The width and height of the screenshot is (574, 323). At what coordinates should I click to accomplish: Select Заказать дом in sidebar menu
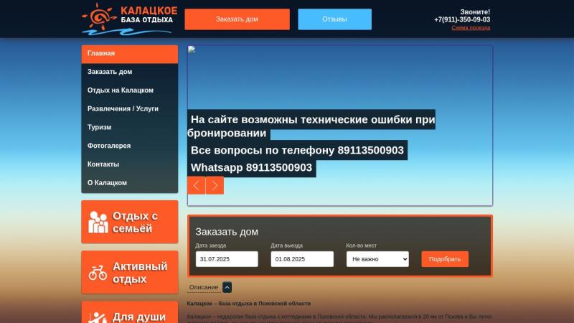(x=130, y=72)
